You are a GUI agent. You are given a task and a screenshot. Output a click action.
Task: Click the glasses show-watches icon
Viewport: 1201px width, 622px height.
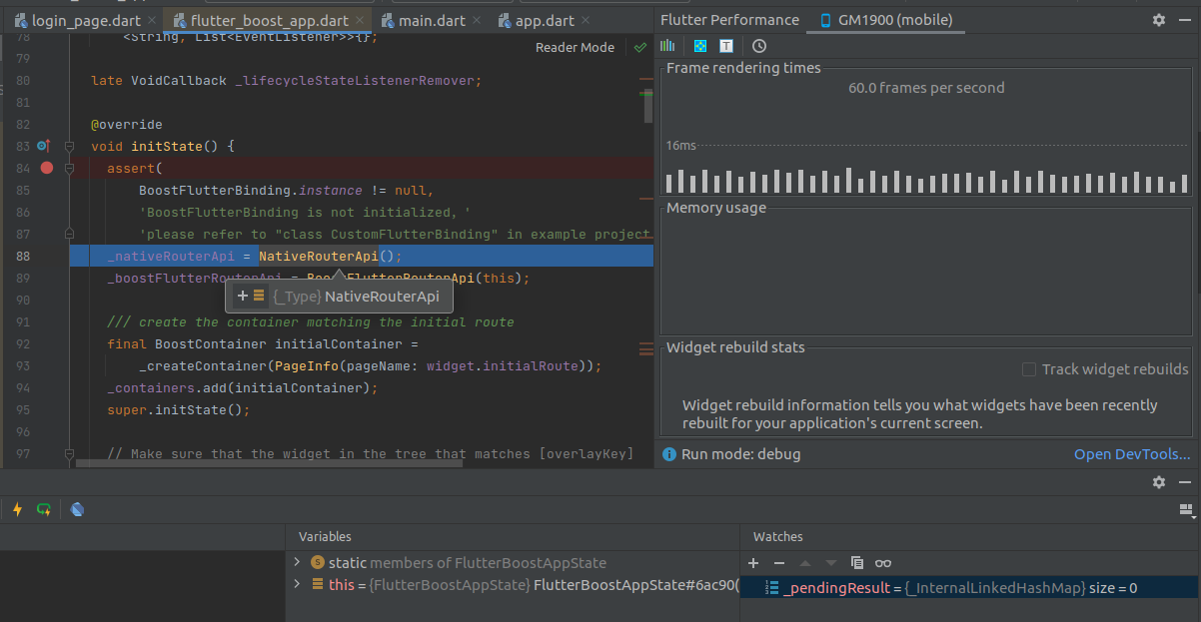[x=882, y=563]
